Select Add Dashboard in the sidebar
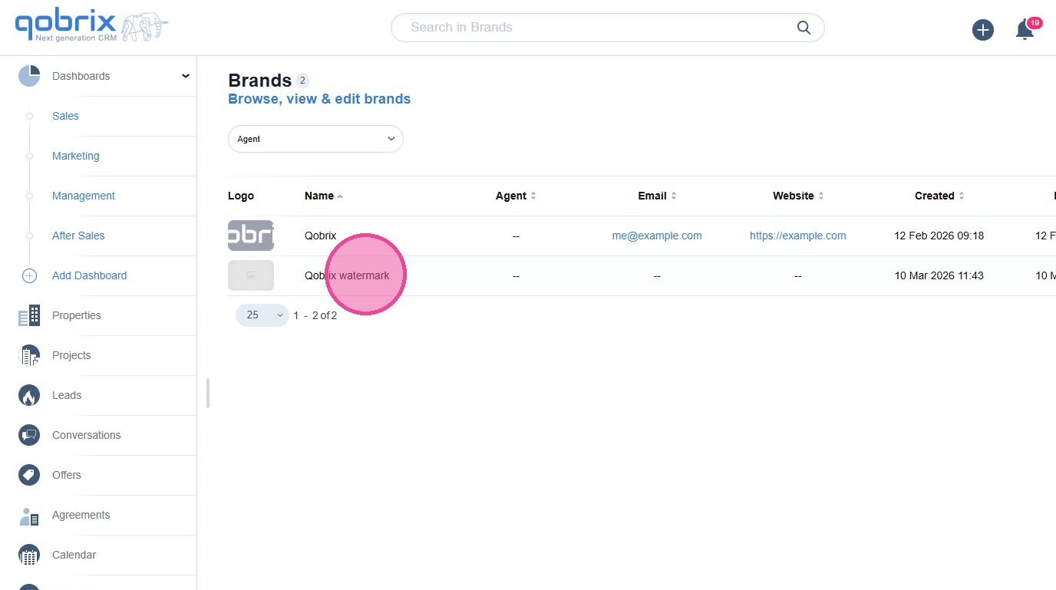The image size is (1056, 590). tap(89, 275)
